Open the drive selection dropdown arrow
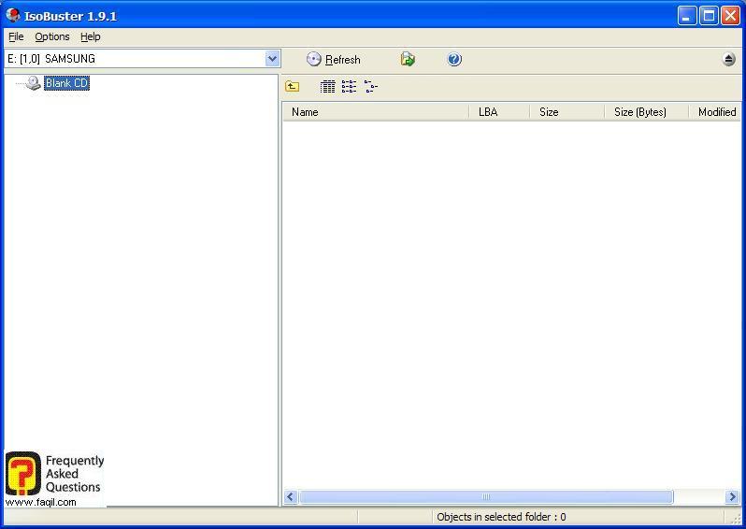 pyautogui.click(x=272, y=59)
